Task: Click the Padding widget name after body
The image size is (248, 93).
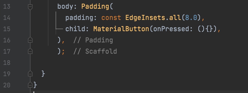Action: click(x=95, y=7)
